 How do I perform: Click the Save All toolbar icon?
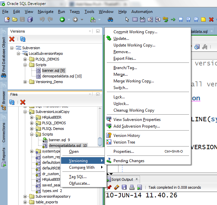click(30, 20)
